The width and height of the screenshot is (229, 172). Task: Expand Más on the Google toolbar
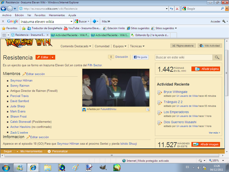click(106, 21)
